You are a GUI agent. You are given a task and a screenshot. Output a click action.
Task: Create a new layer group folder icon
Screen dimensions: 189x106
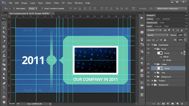point(173,104)
